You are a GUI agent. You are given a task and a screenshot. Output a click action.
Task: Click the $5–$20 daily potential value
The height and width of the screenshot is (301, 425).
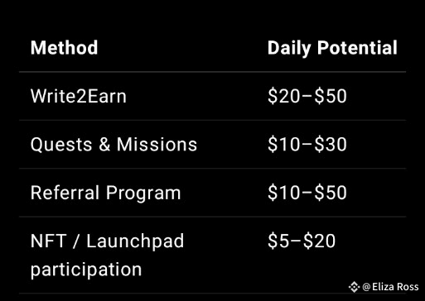(x=302, y=241)
